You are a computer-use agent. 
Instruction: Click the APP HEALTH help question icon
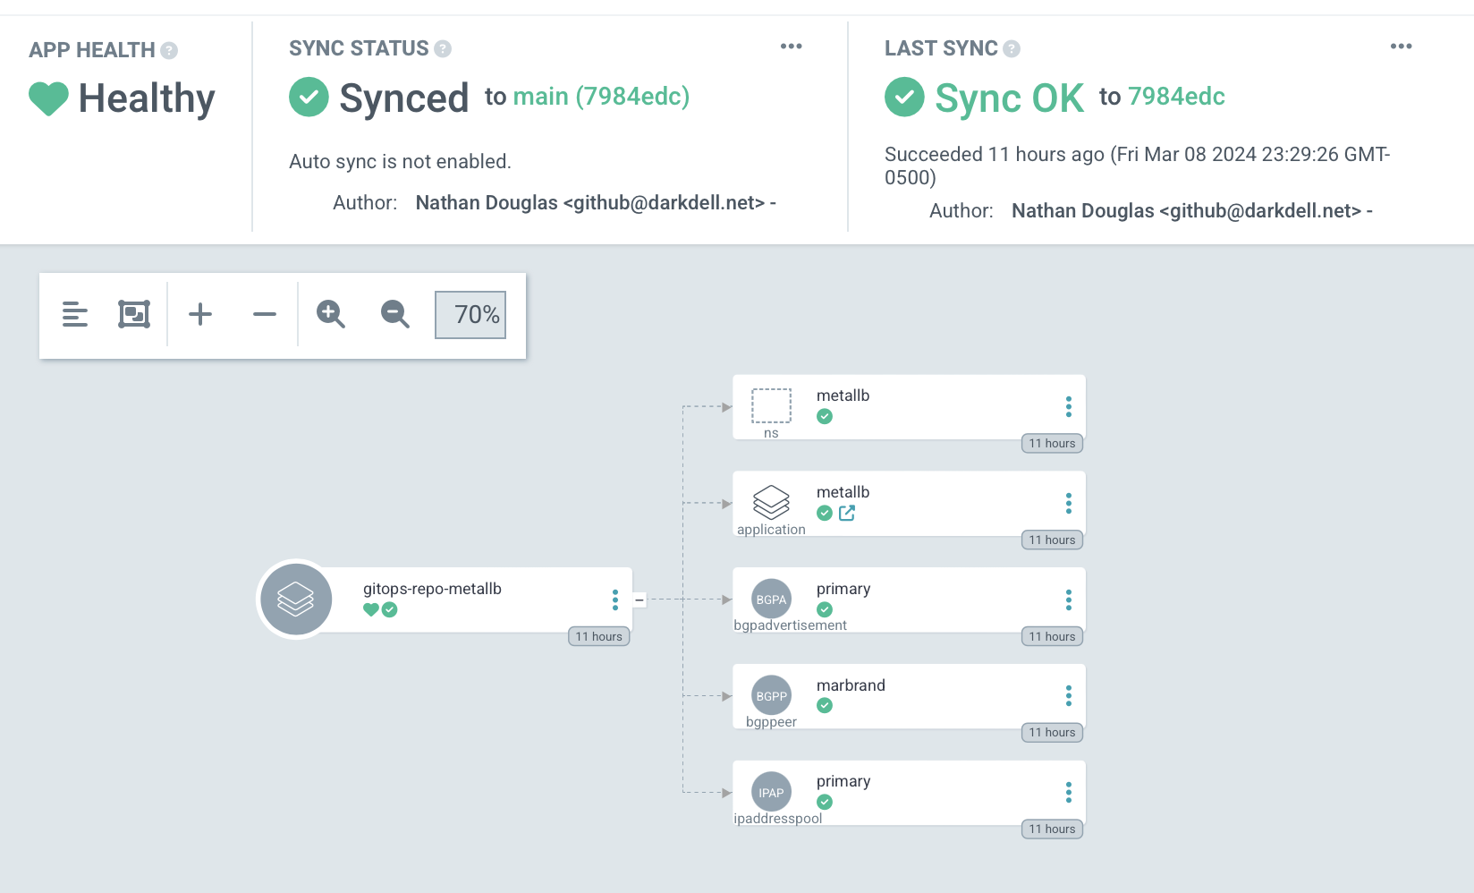click(x=169, y=50)
